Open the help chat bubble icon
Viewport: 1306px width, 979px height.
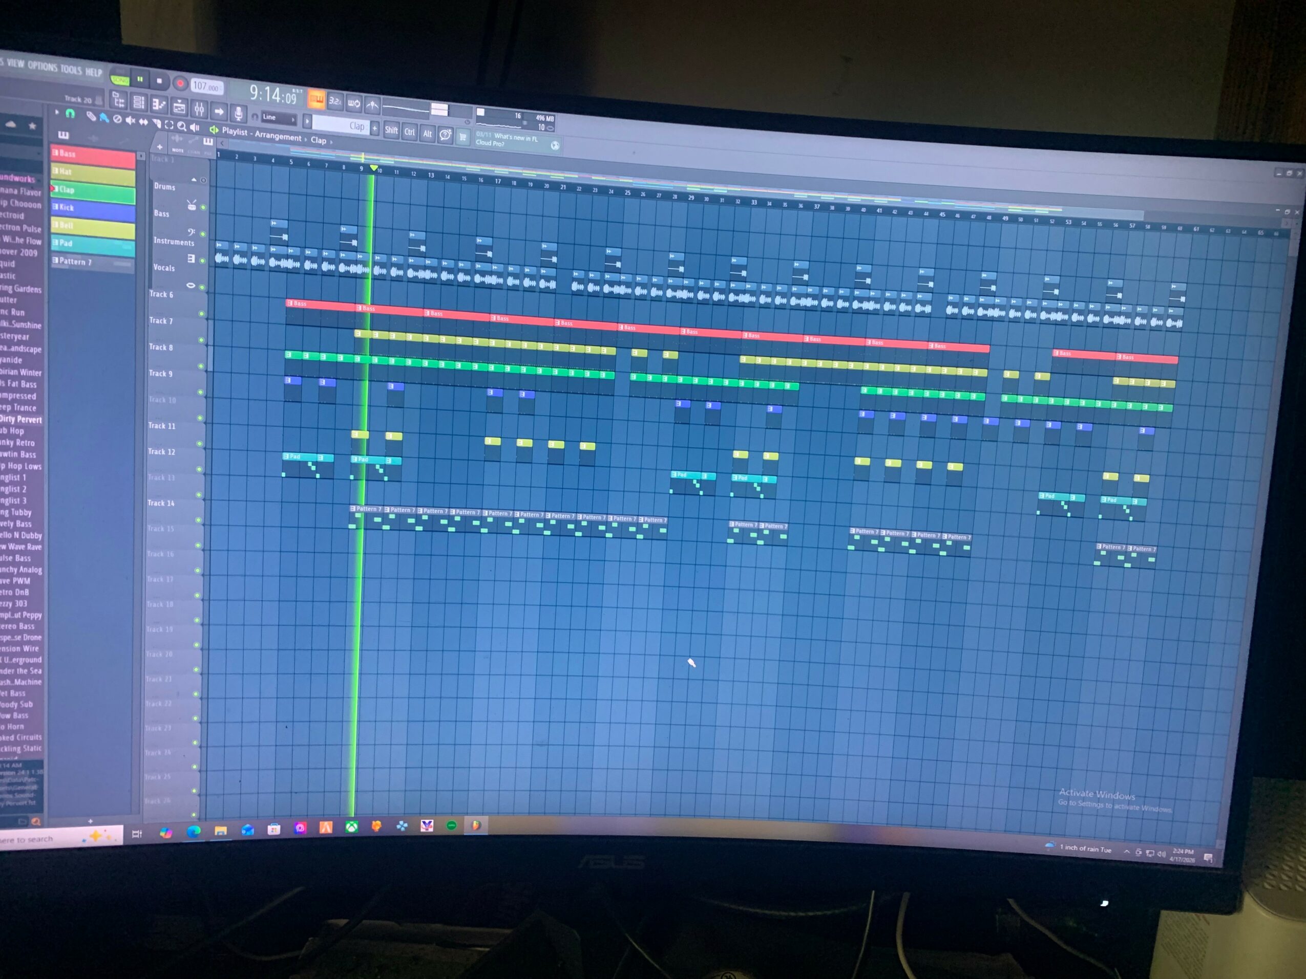pyautogui.click(x=446, y=135)
